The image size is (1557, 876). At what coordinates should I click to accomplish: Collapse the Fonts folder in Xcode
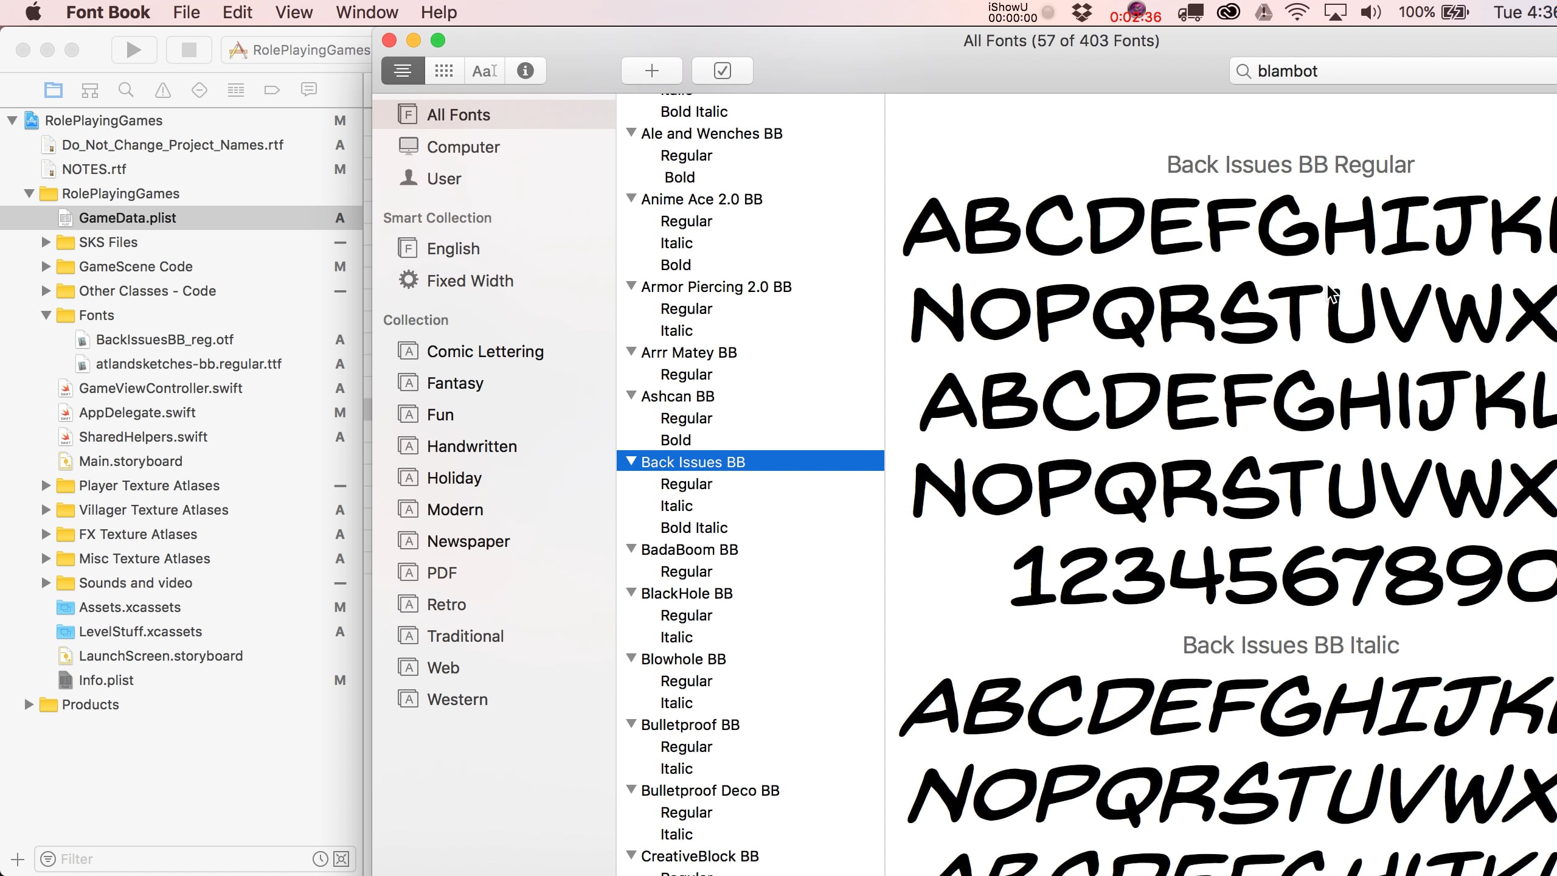coord(46,315)
